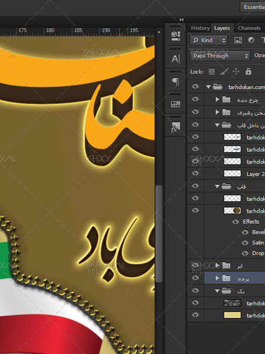
Task: Select the Layer 2 thumbnail
Action: click(x=233, y=173)
